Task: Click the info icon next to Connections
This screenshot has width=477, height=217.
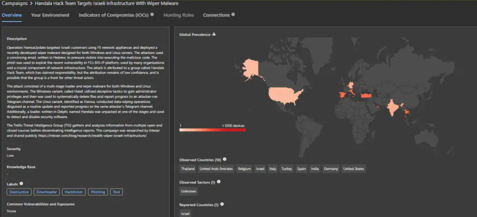Action: click(233, 15)
